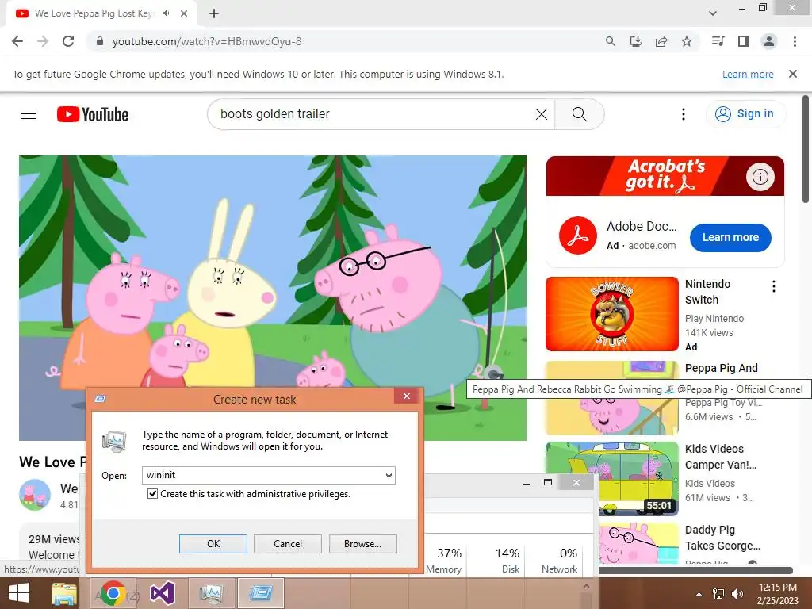
Task: Expand the Open combo box dropdown arrow
Action: [389, 476]
